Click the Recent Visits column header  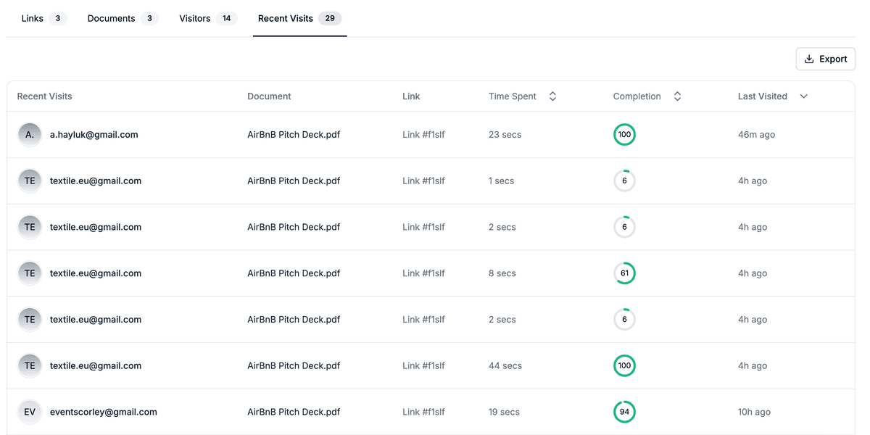44,96
